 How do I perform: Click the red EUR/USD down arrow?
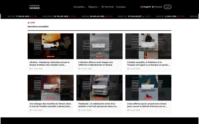[178, 17]
